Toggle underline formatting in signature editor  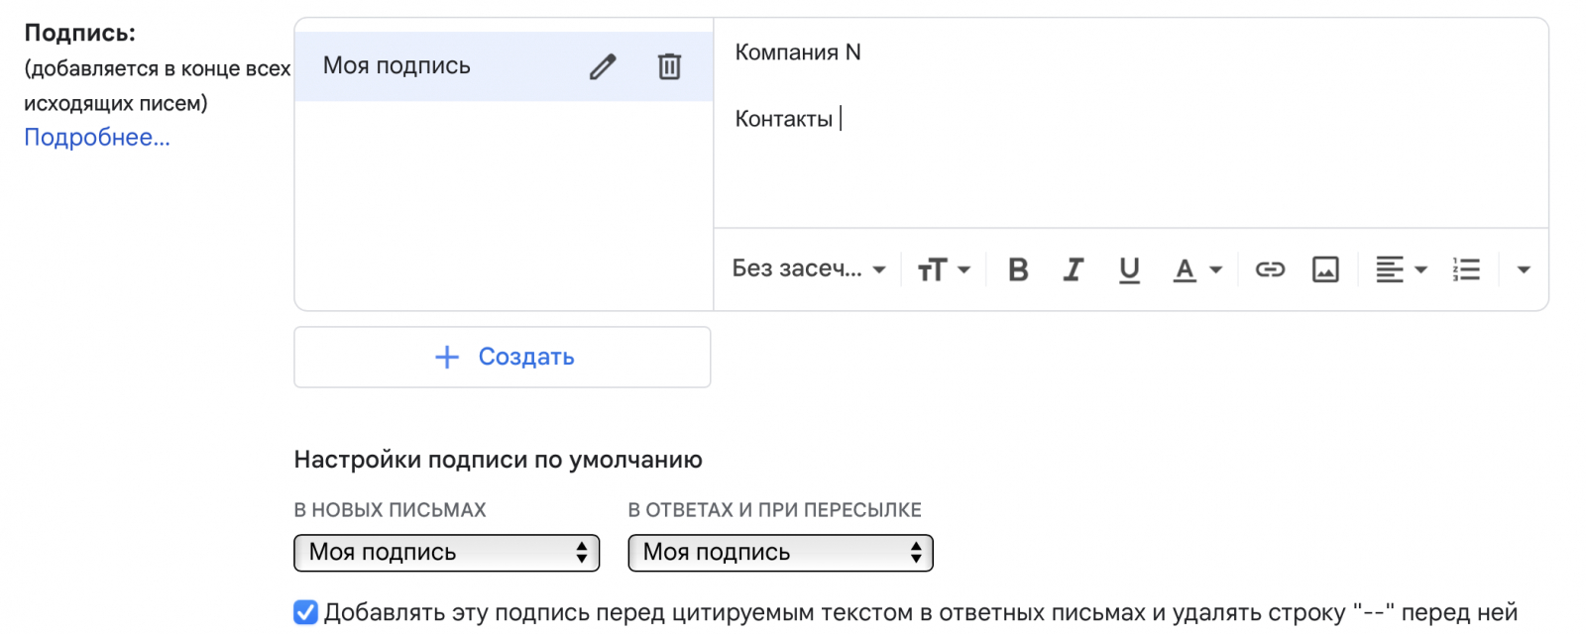click(x=1128, y=269)
